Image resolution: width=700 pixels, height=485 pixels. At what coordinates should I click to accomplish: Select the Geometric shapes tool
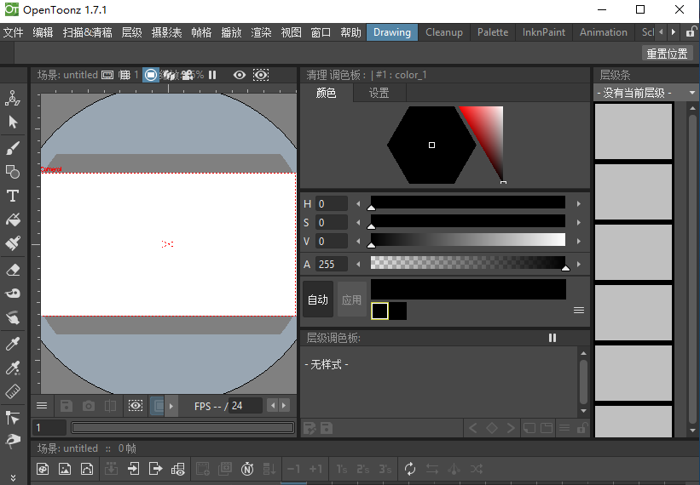coord(13,172)
